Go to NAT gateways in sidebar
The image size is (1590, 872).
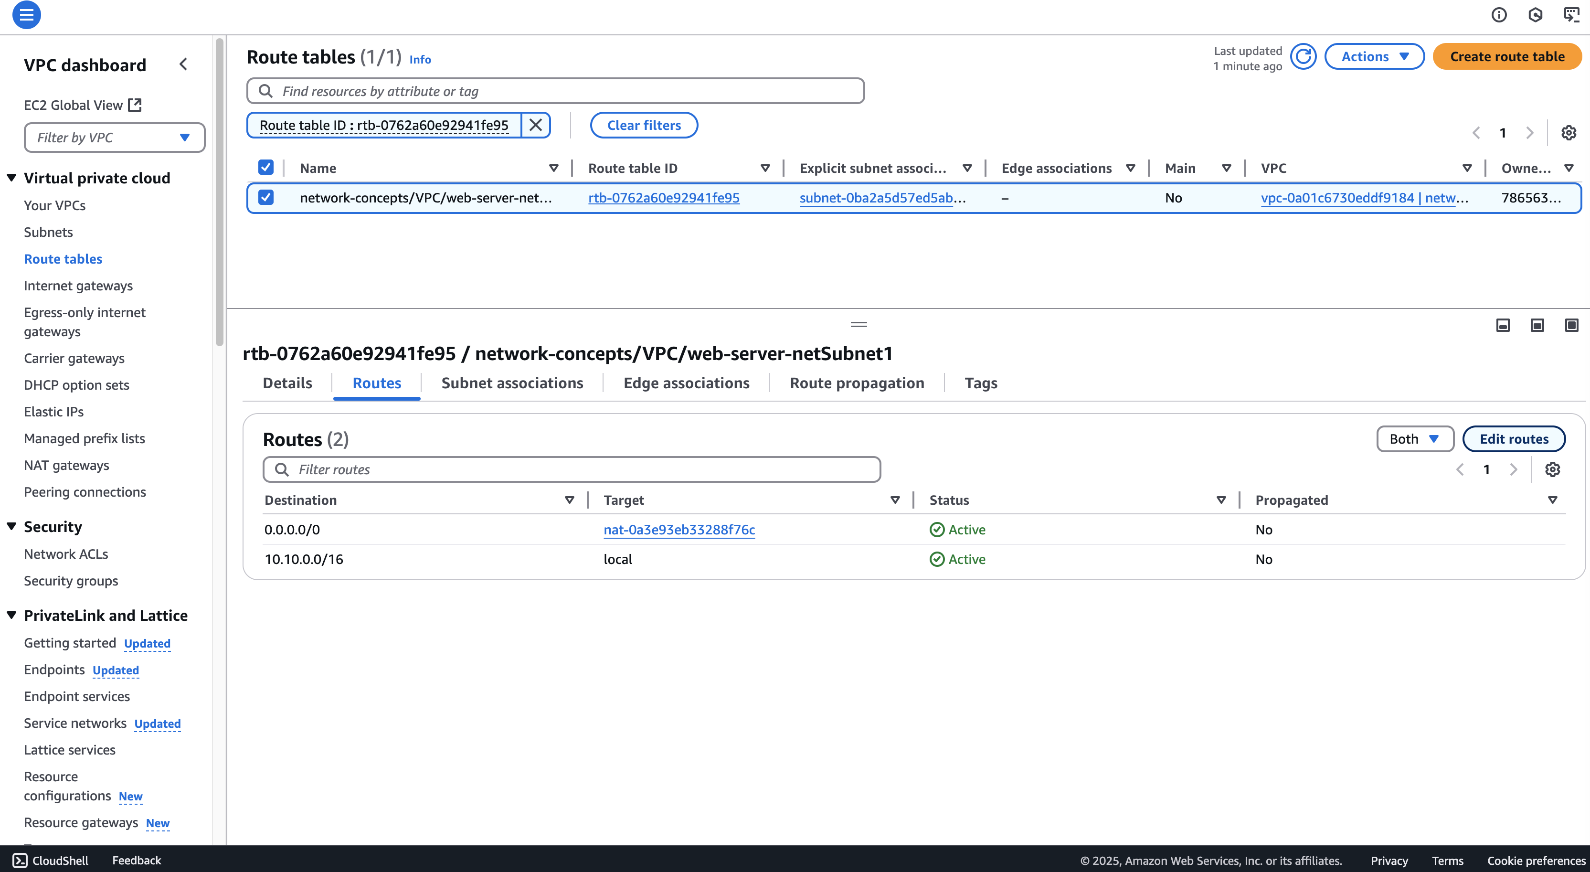pyautogui.click(x=67, y=465)
